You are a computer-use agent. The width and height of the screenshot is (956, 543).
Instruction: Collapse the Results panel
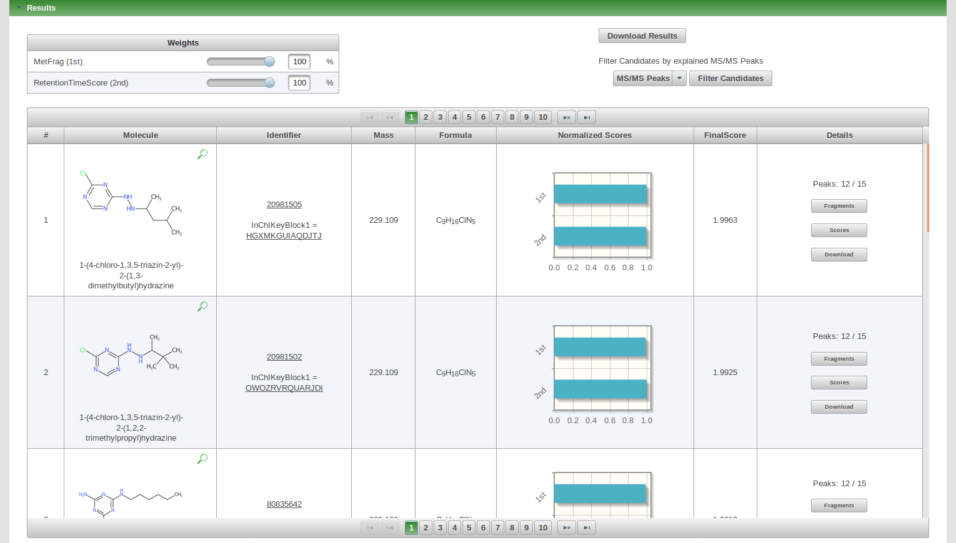(19, 8)
